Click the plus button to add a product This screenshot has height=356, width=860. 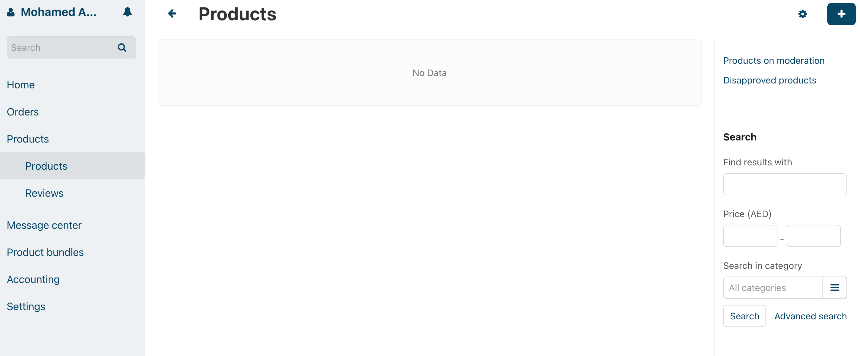point(841,14)
